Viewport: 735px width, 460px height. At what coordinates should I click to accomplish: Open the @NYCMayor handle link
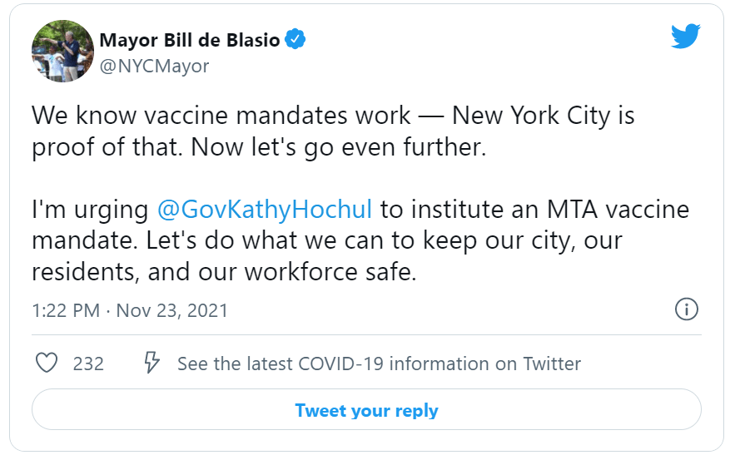154,66
